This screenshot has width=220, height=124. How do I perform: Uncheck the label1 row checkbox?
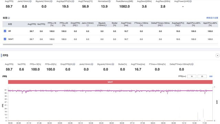tap(5, 39)
